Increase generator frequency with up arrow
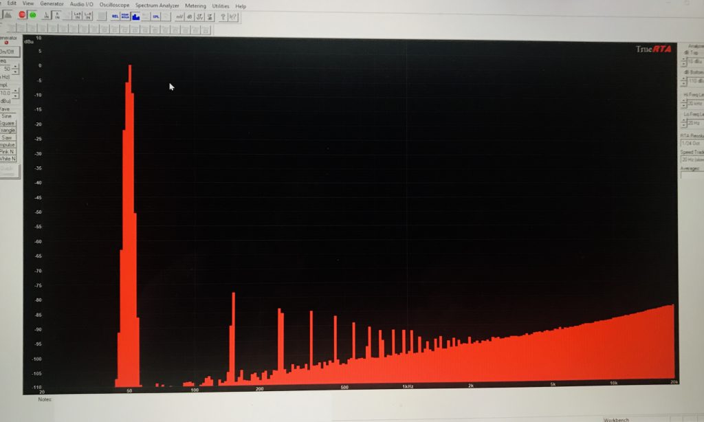Screen dimensions: 704x422 [15, 67]
